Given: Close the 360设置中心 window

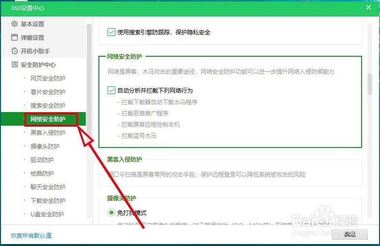Looking at the screenshot, I should tap(368, 7).
